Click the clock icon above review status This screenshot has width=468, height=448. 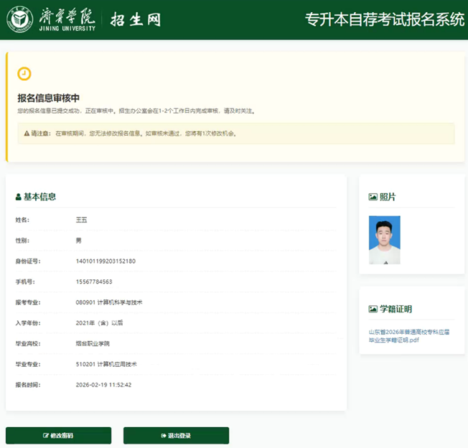[x=24, y=74]
